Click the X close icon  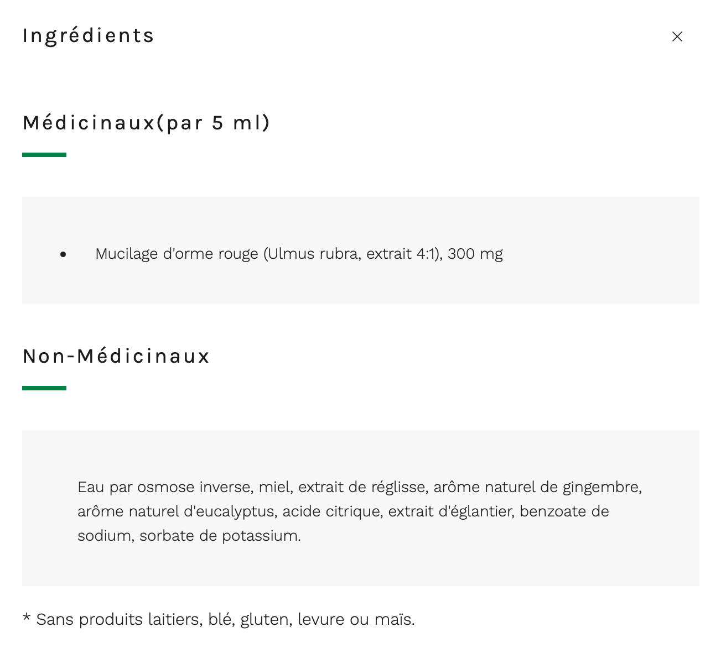pyautogui.click(x=677, y=36)
